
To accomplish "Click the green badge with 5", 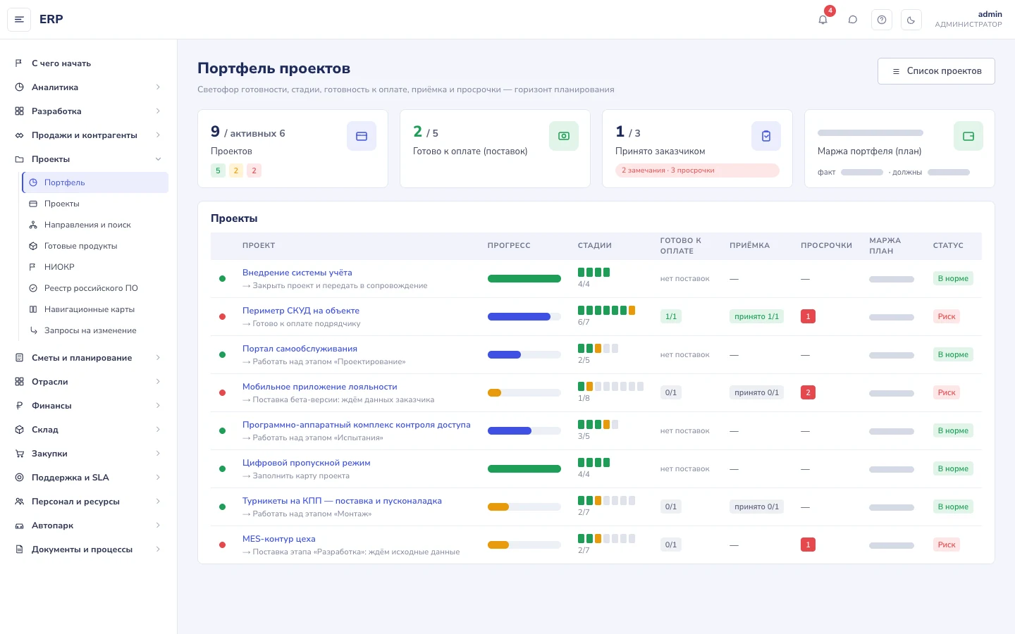I will pos(218,170).
